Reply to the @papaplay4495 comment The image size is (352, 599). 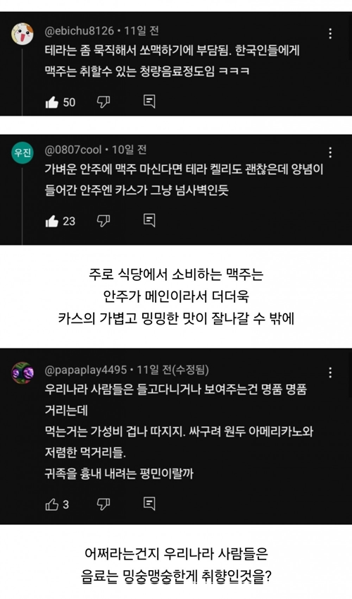point(149,504)
